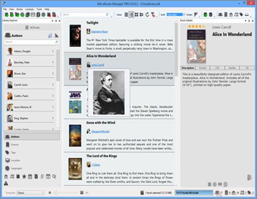Click the warning triangle icon in explorer
This screenshot has height=199, width=257.
pyautogui.click(x=6, y=183)
